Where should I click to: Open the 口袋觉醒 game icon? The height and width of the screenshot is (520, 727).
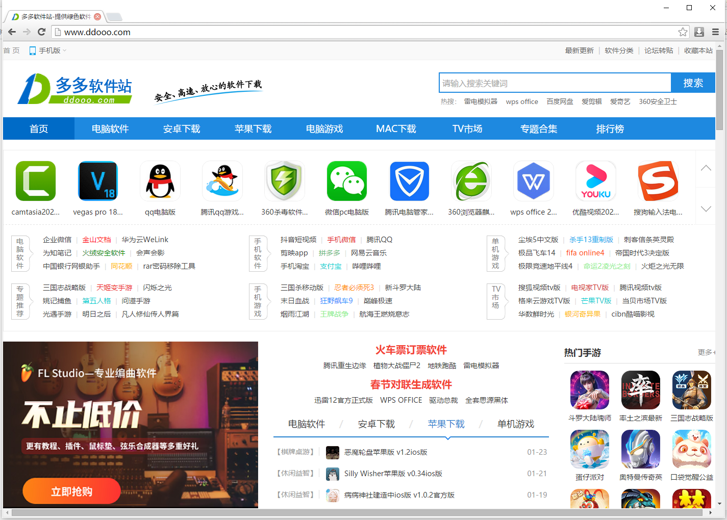click(x=692, y=449)
